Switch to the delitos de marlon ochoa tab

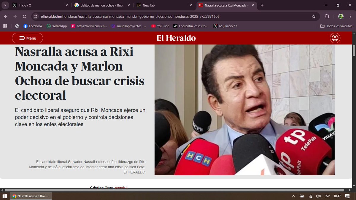point(102,5)
